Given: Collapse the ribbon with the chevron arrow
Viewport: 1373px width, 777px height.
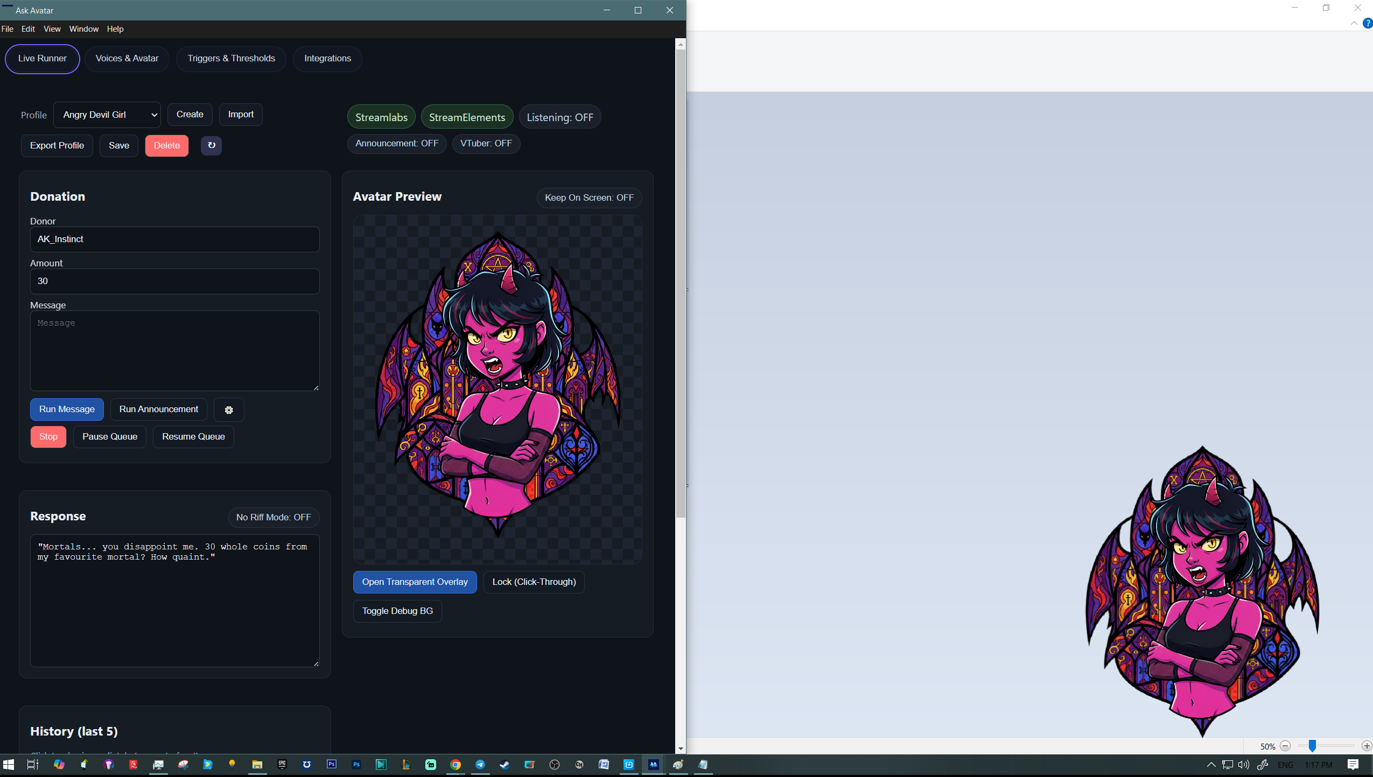Looking at the screenshot, I should coord(1354,23).
